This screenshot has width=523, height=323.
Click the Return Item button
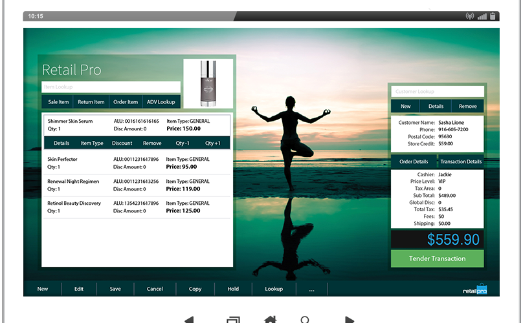coord(91,102)
